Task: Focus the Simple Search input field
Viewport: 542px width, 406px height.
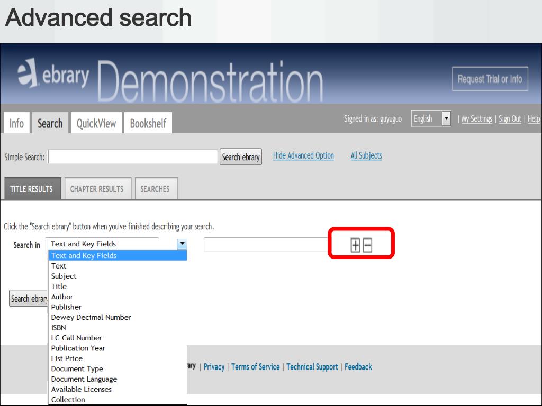Action: 133,156
